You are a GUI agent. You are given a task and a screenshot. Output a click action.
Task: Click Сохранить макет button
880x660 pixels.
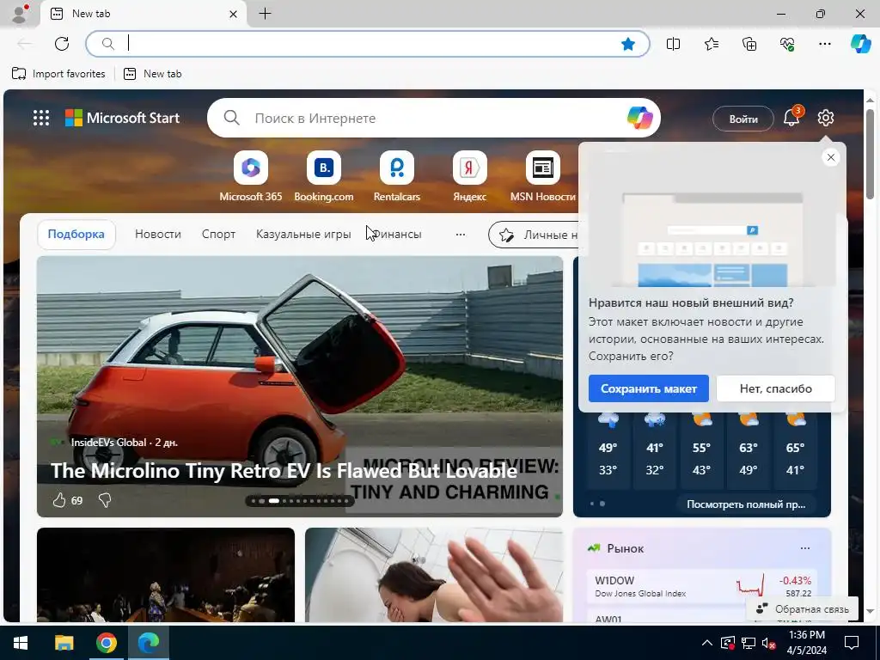point(648,388)
